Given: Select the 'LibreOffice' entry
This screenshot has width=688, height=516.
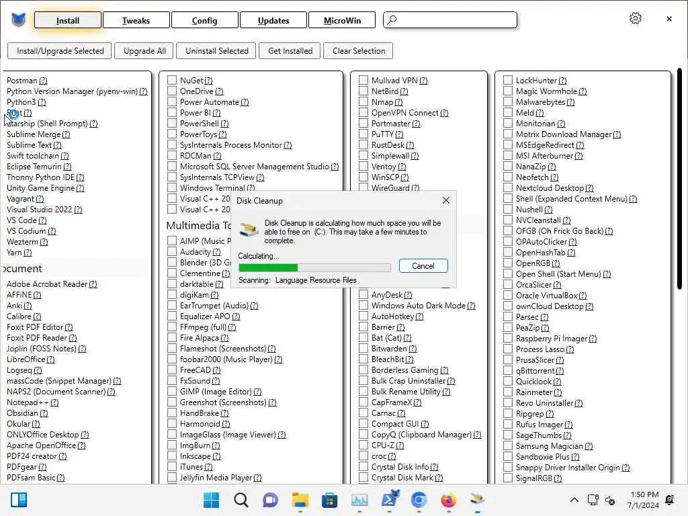Looking at the screenshot, I should pyautogui.click(x=26, y=359).
